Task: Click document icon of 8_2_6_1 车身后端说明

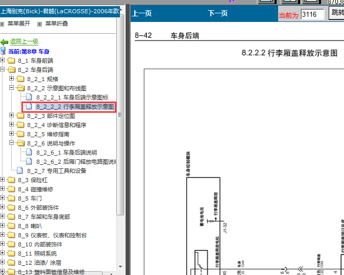Action: [29, 152]
